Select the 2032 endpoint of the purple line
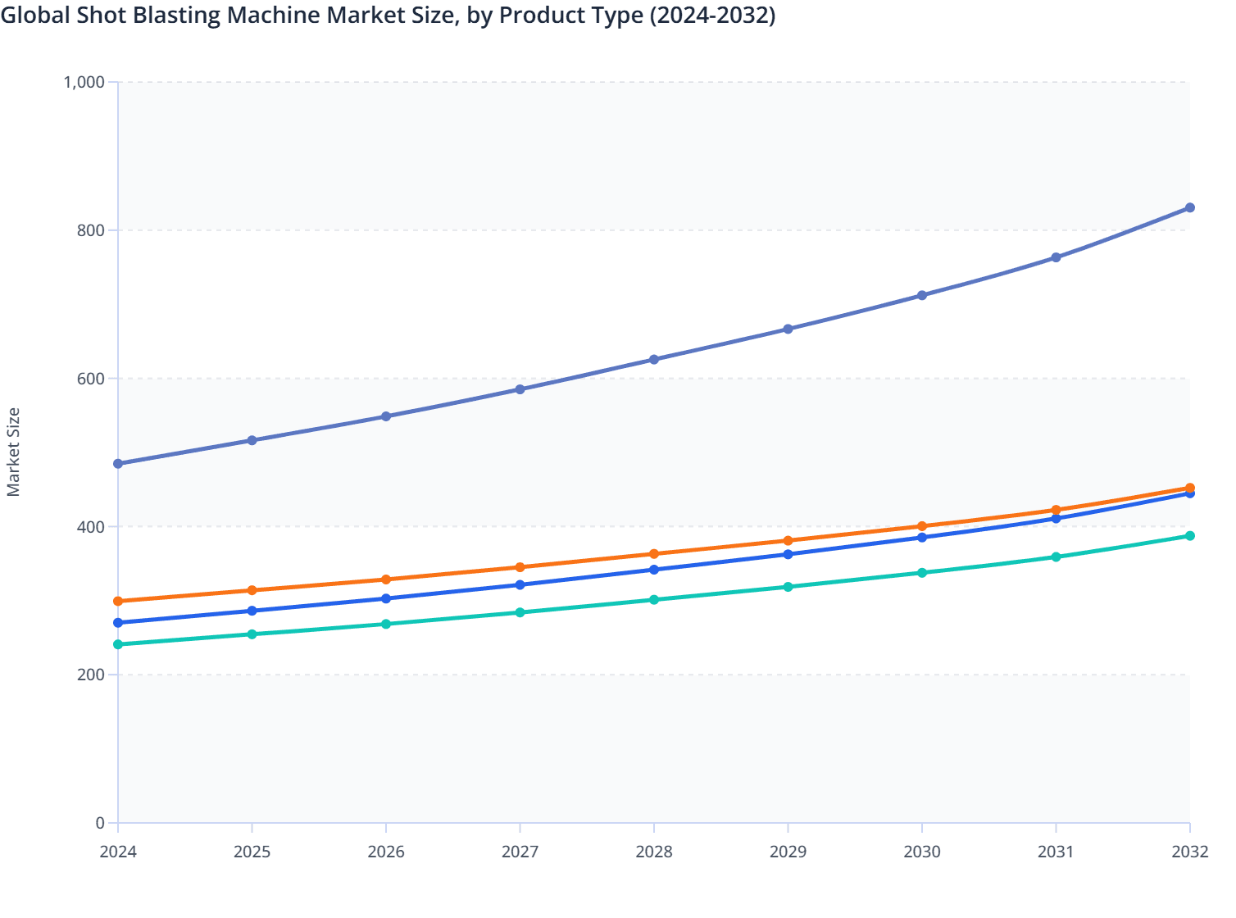Viewport: 1236px width, 918px height. (x=1189, y=208)
